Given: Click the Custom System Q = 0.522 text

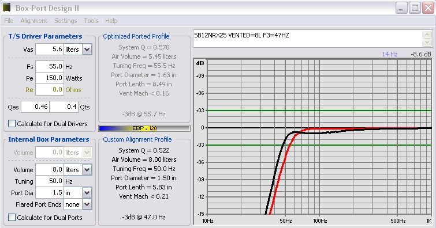Looking at the screenshot, I should [x=144, y=150].
